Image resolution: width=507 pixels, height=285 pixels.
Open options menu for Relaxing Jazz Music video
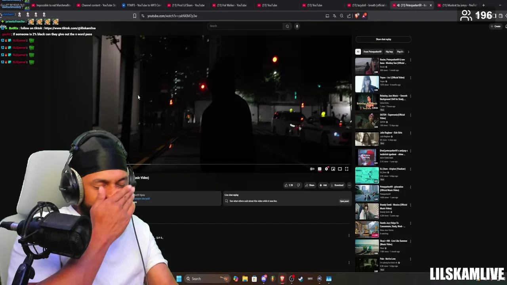point(410,96)
